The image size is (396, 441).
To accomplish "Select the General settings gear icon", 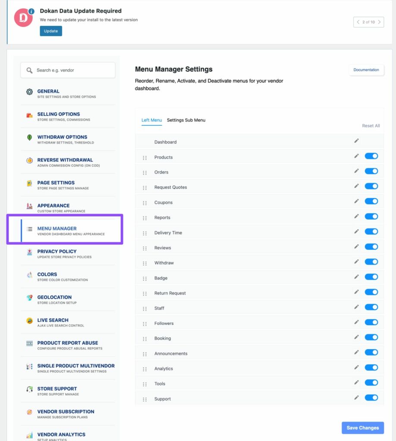I will (x=29, y=91).
